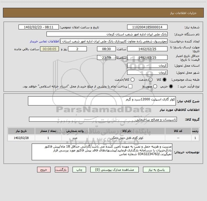Viewport: 207px width, 201px height.
Task: Click the request creator name field
Action: pos(114,41)
